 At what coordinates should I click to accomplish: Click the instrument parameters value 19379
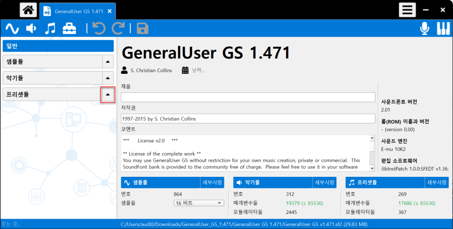(304, 203)
